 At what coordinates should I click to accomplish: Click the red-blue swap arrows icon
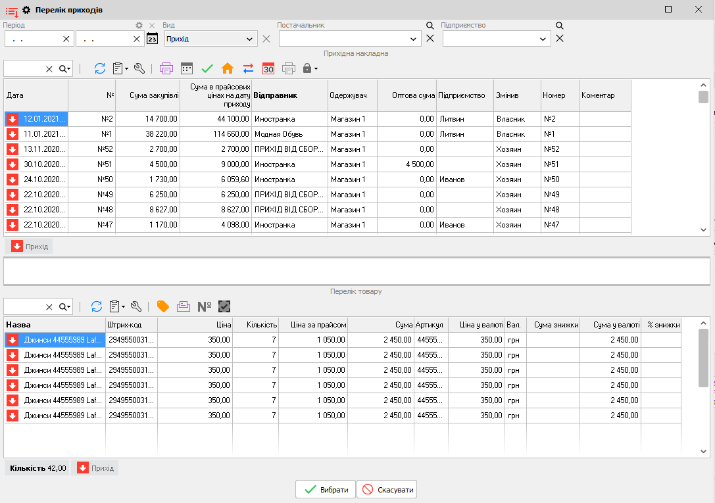pos(248,68)
